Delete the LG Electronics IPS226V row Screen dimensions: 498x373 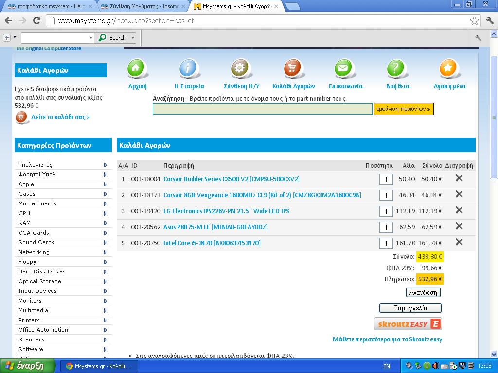click(459, 210)
